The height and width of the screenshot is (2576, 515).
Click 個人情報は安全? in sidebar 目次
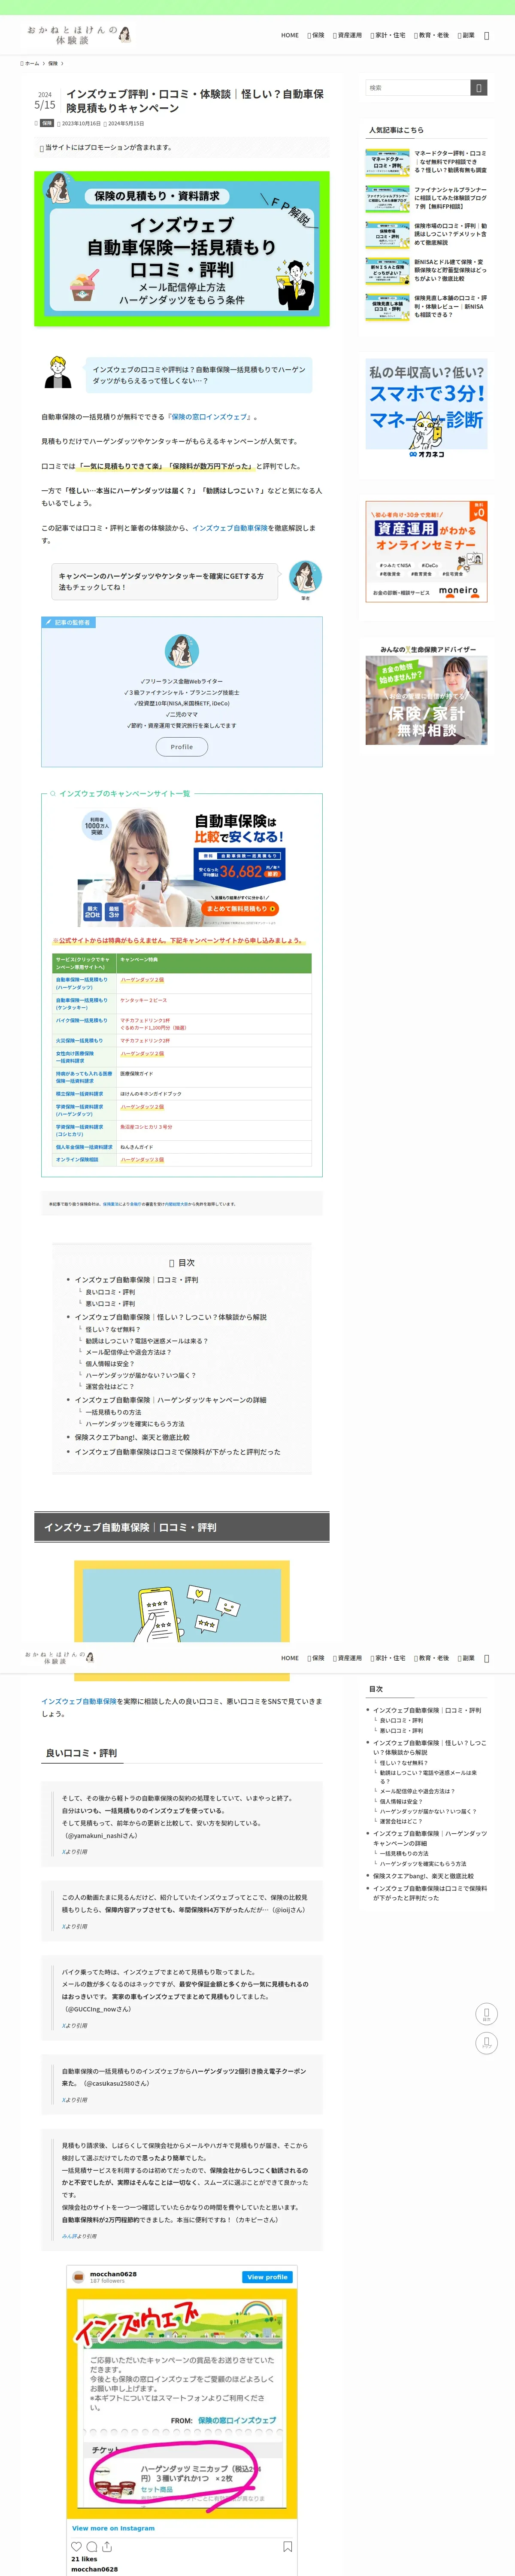click(401, 1801)
